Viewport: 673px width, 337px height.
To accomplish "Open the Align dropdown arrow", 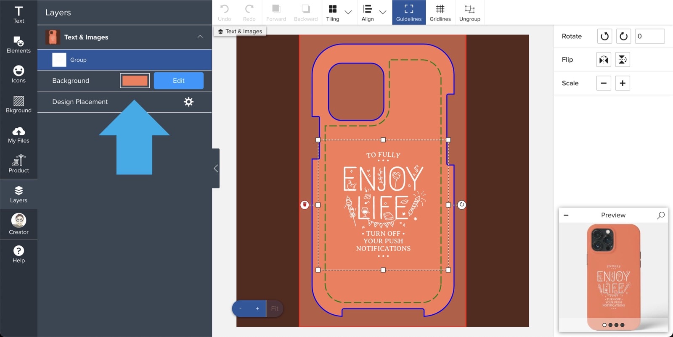I will (382, 12).
